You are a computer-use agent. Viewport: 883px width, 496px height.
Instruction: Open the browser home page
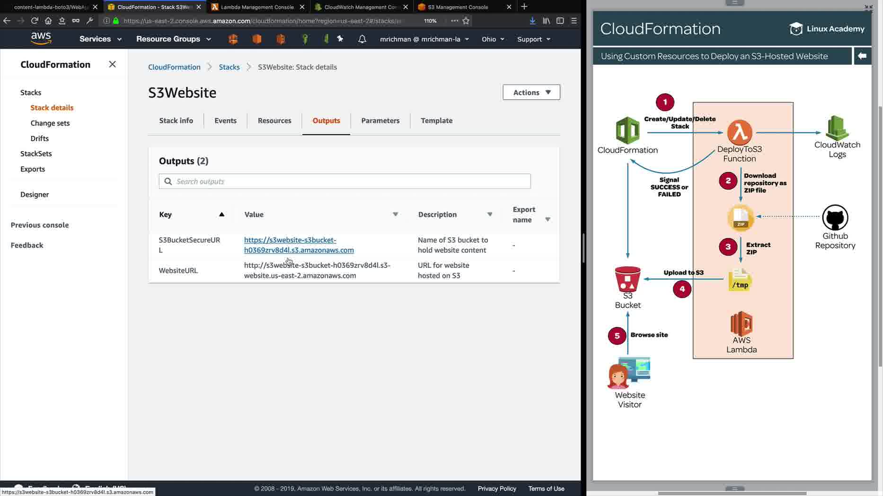tap(48, 21)
